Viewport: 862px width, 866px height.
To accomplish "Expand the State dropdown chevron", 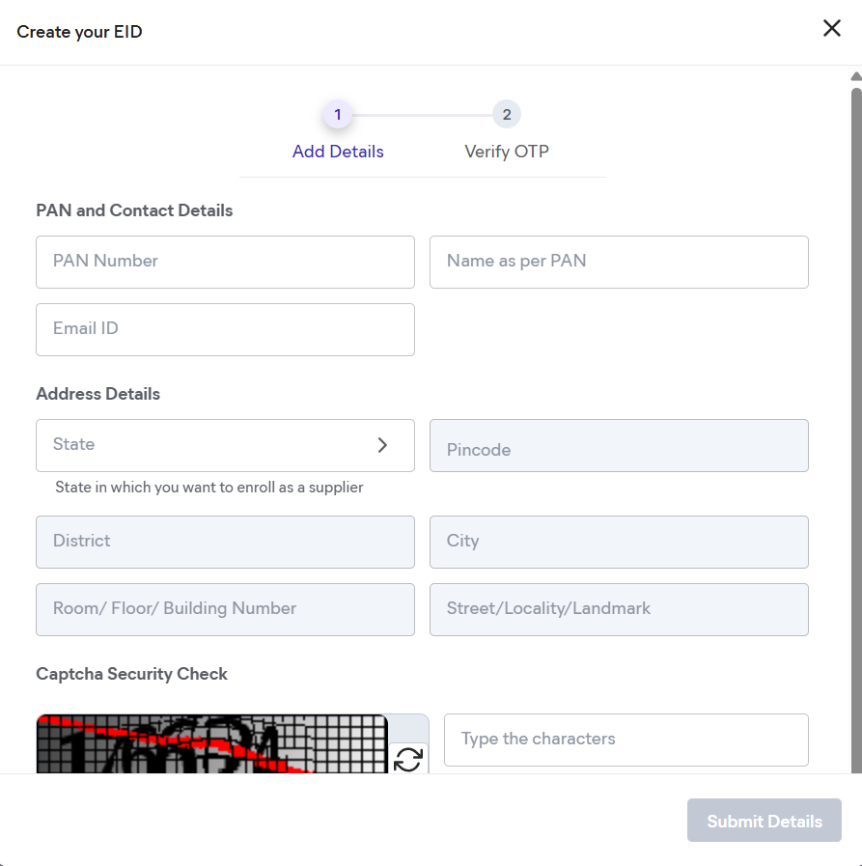I will pos(382,445).
